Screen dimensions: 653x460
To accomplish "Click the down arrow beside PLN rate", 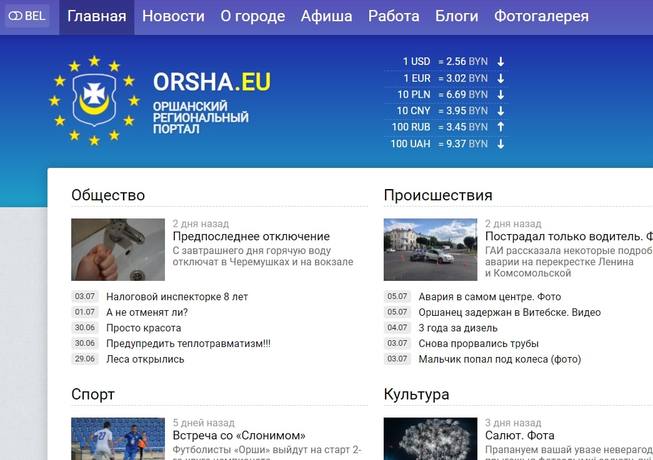I will 501,94.
